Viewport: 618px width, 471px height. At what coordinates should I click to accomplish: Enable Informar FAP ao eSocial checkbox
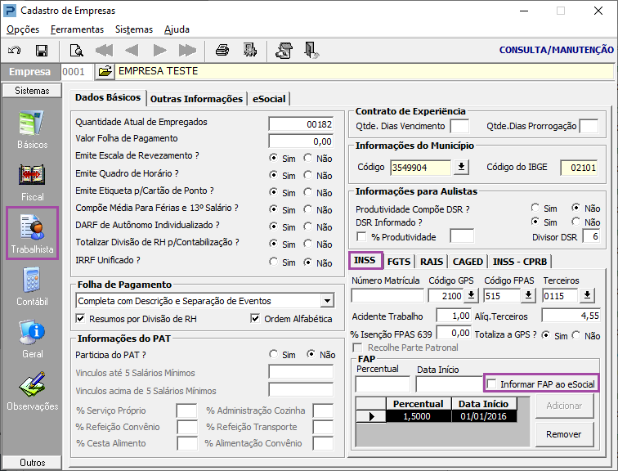(x=491, y=384)
